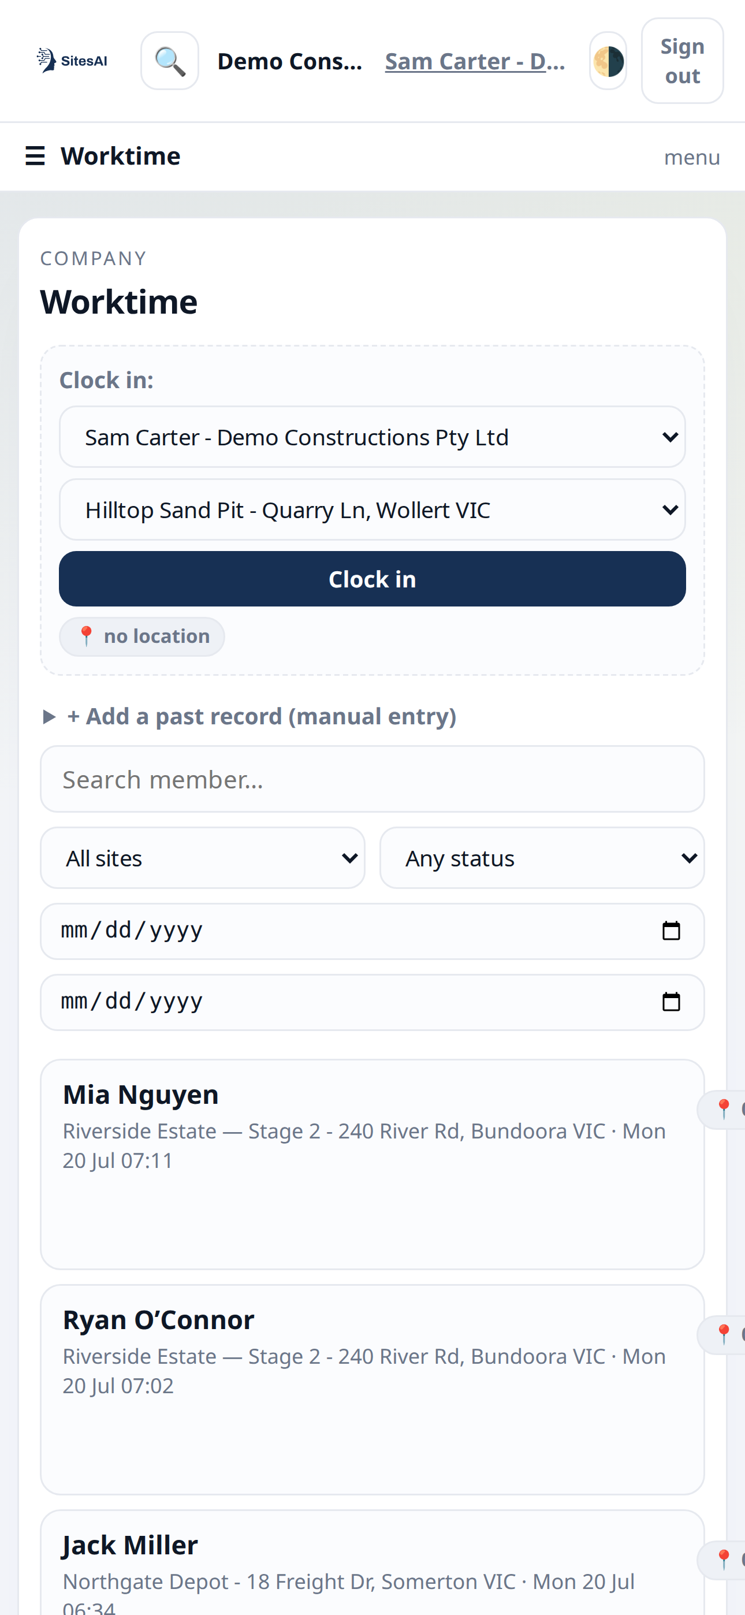Open calendar picker on first date field
The image size is (745, 1615).
click(671, 931)
